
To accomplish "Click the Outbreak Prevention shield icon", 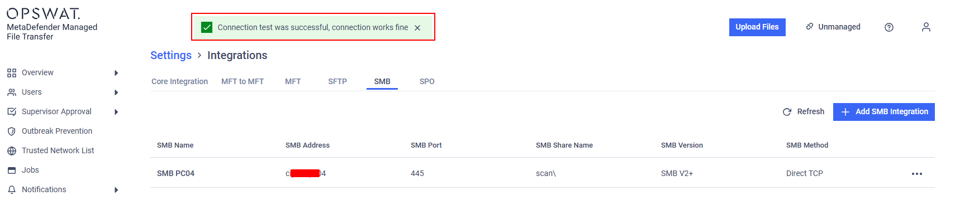I will pyautogui.click(x=11, y=131).
